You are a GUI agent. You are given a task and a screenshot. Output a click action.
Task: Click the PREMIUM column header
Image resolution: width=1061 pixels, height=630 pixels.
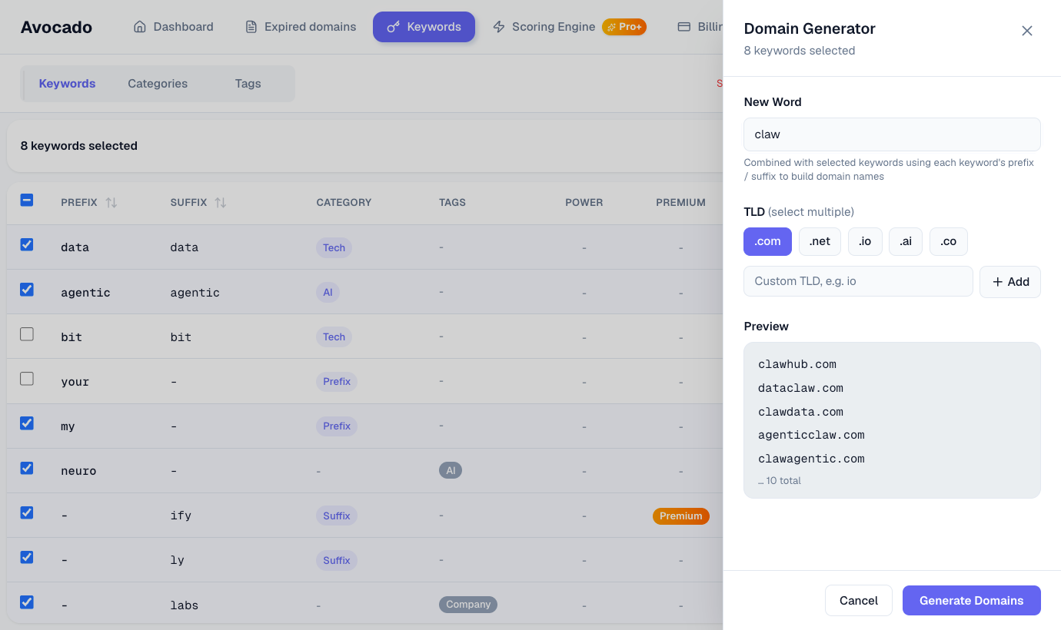click(x=680, y=203)
